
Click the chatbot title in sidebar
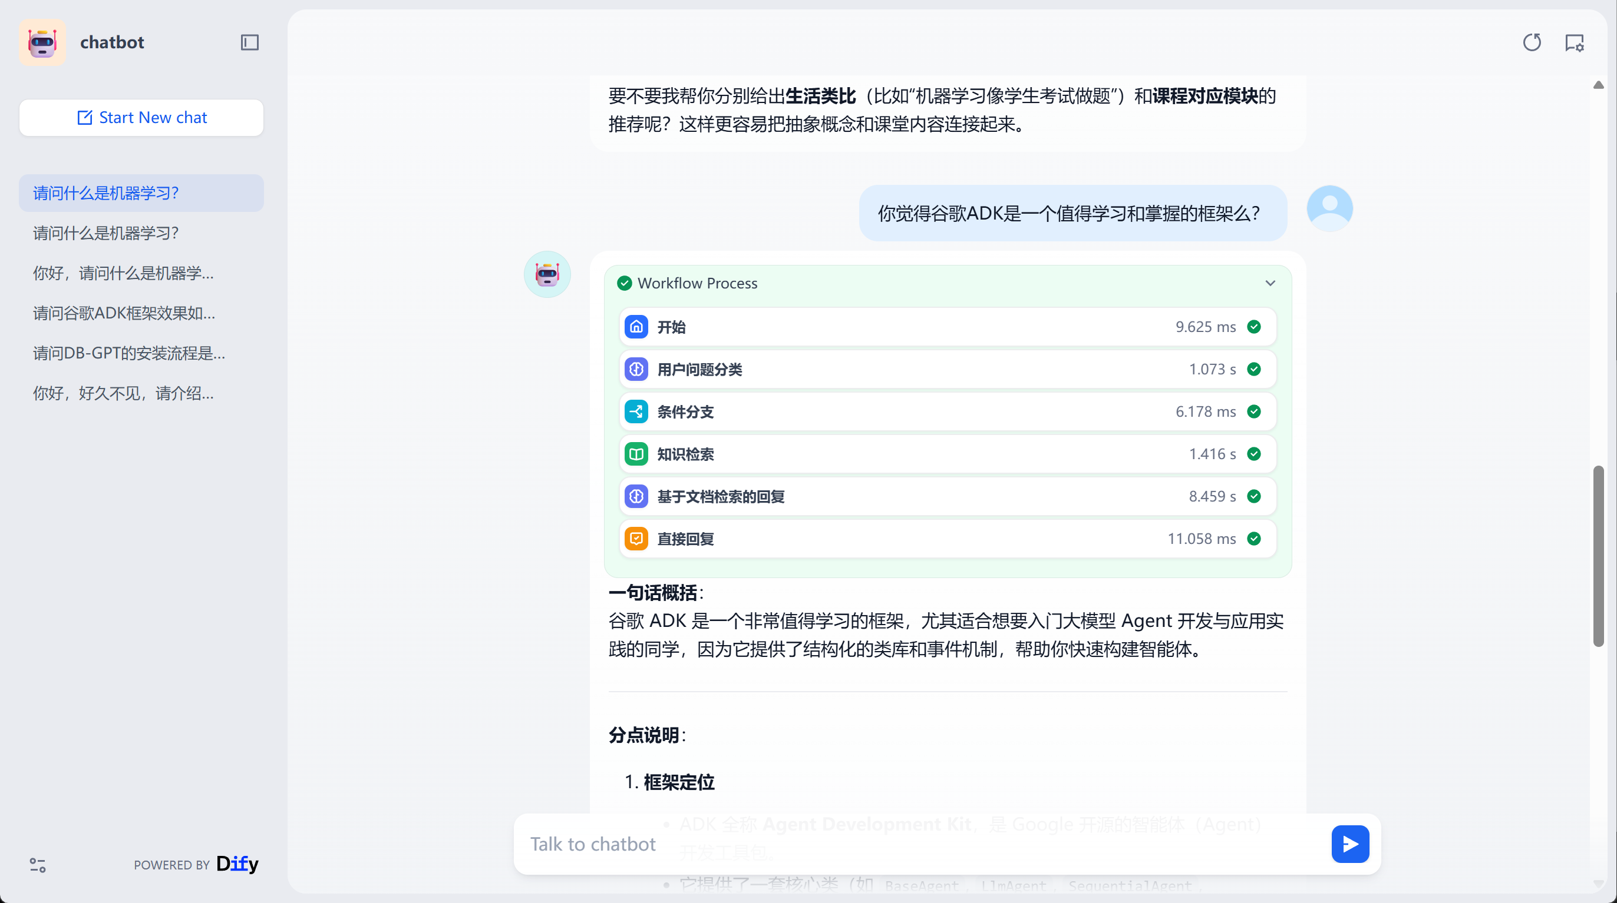(113, 42)
